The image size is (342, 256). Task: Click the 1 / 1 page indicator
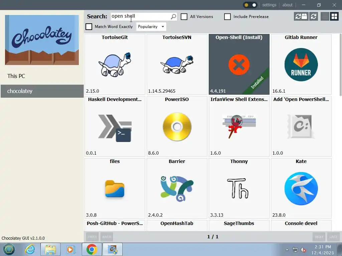click(213, 237)
